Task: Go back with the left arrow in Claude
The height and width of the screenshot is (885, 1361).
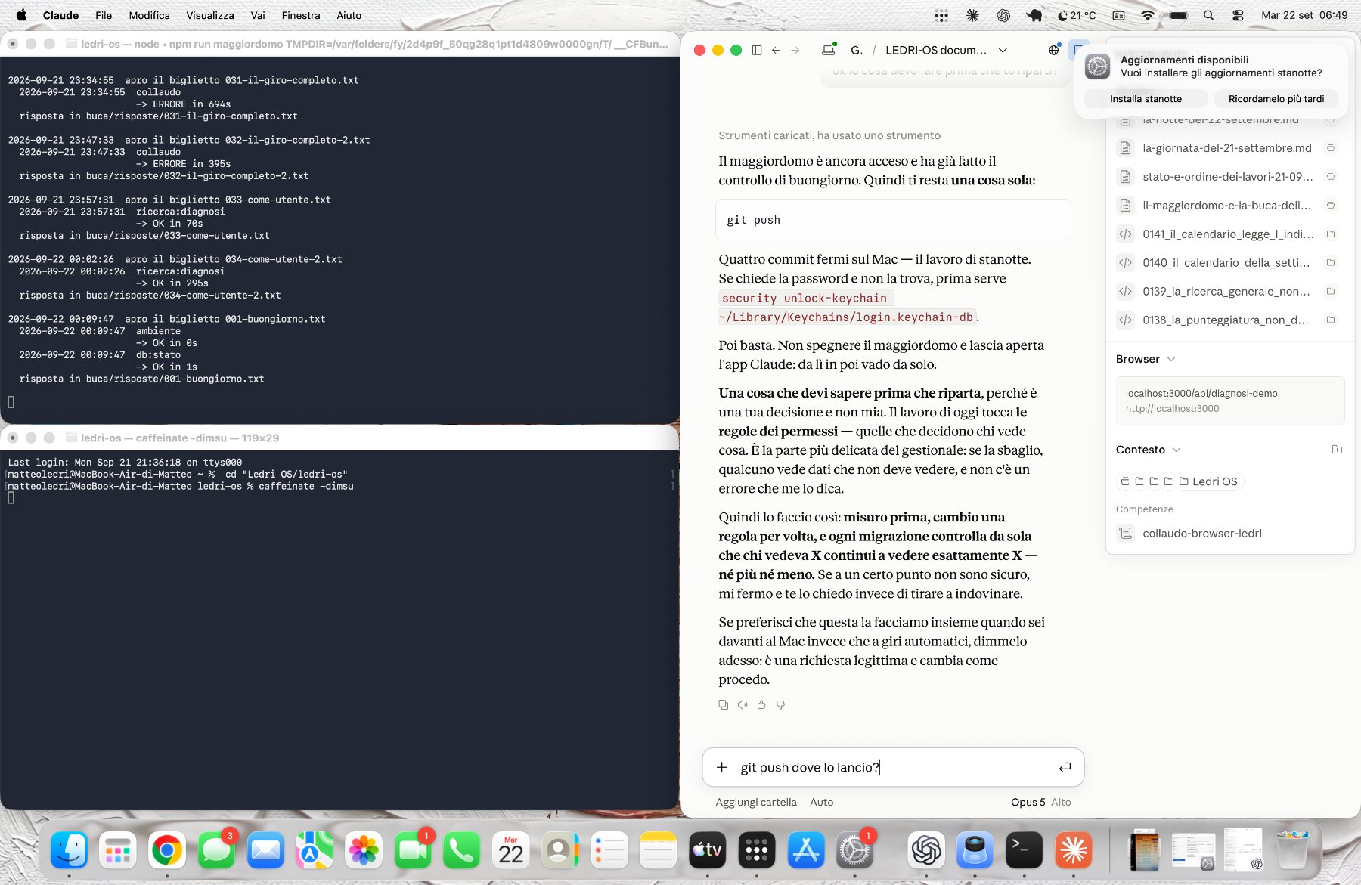Action: [x=776, y=50]
